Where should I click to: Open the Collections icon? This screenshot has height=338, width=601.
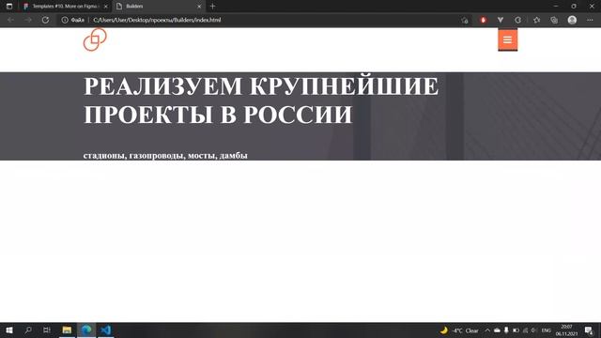554,20
